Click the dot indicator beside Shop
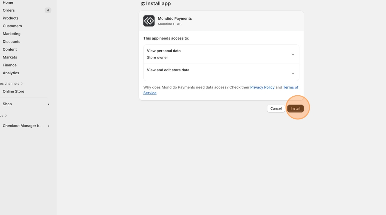Viewport: 386px width, 215px height. pyautogui.click(x=49, y=104)
